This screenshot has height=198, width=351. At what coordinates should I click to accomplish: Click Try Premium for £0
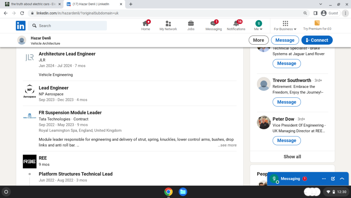pos(317,26)
